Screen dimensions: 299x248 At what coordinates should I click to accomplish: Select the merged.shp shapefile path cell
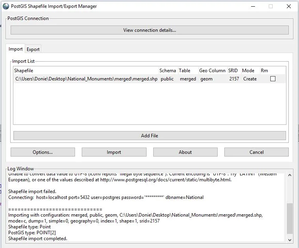[x=86, y=79]
